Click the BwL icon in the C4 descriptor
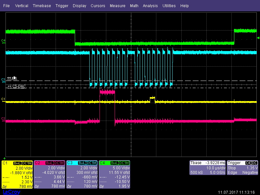 click(x=115, y=163)
